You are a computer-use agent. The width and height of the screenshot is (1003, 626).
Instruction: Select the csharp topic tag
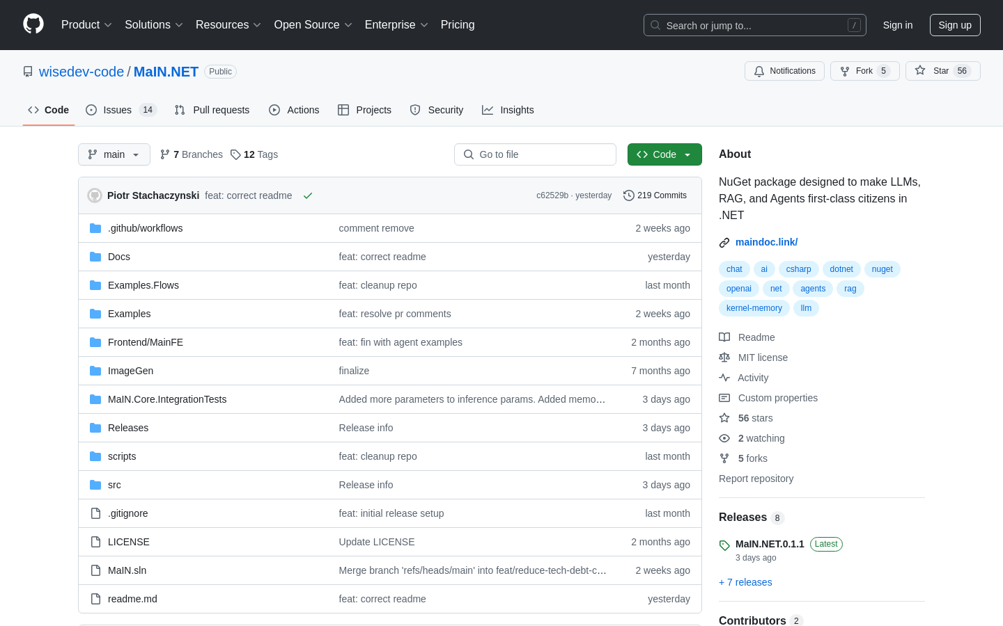798,269
